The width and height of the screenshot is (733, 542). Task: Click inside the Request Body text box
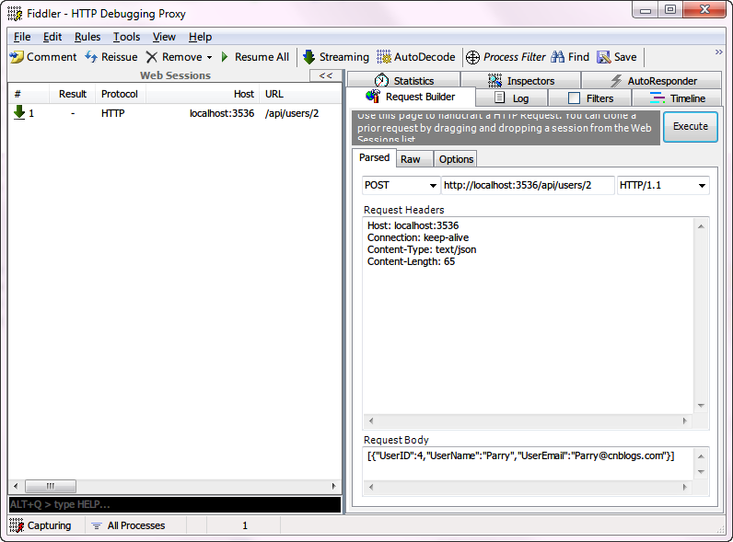coord(529,464)
